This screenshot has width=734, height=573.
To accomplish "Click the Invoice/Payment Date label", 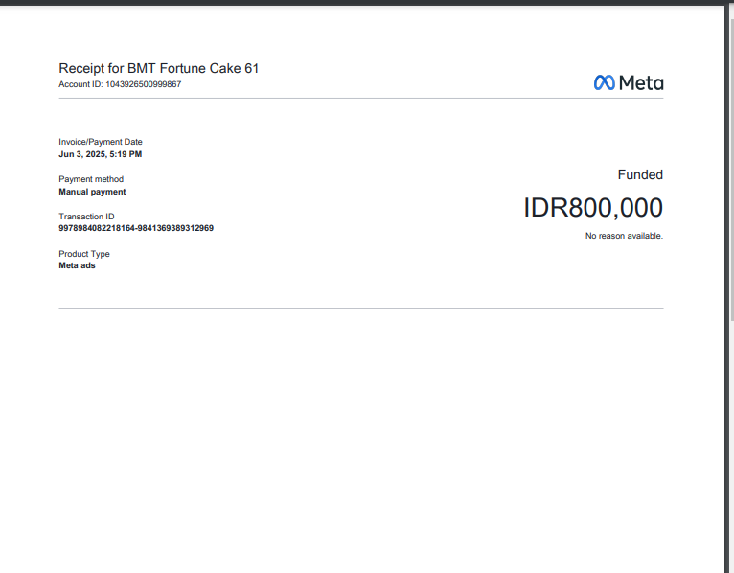I will coord(101,142).
